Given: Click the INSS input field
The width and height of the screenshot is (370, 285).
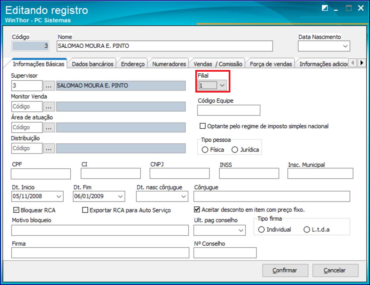Looking at the screenshot, I should 249,173.
